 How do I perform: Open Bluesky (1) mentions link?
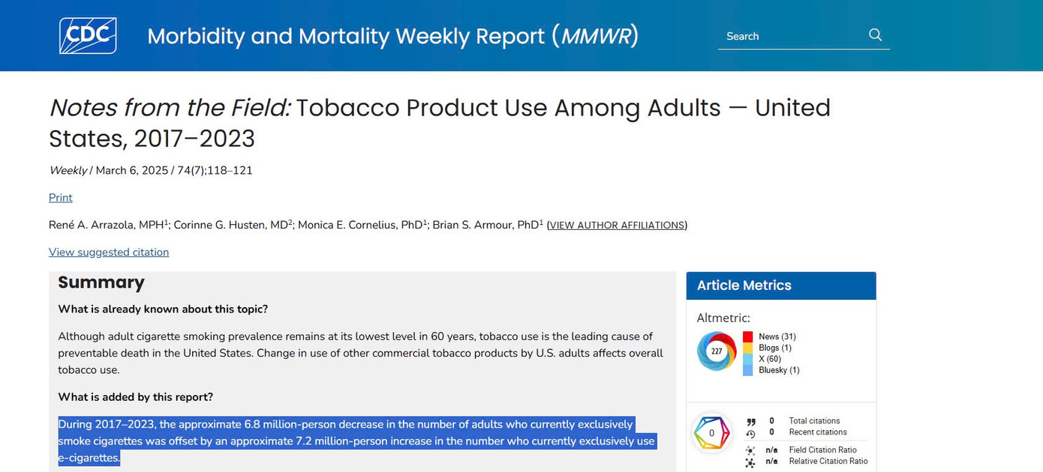coord(779,370)
